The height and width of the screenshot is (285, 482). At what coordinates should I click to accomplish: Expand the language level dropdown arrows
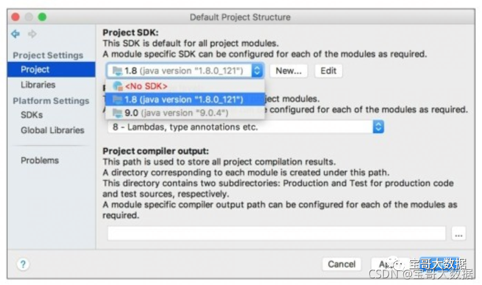tap(378, 127)
